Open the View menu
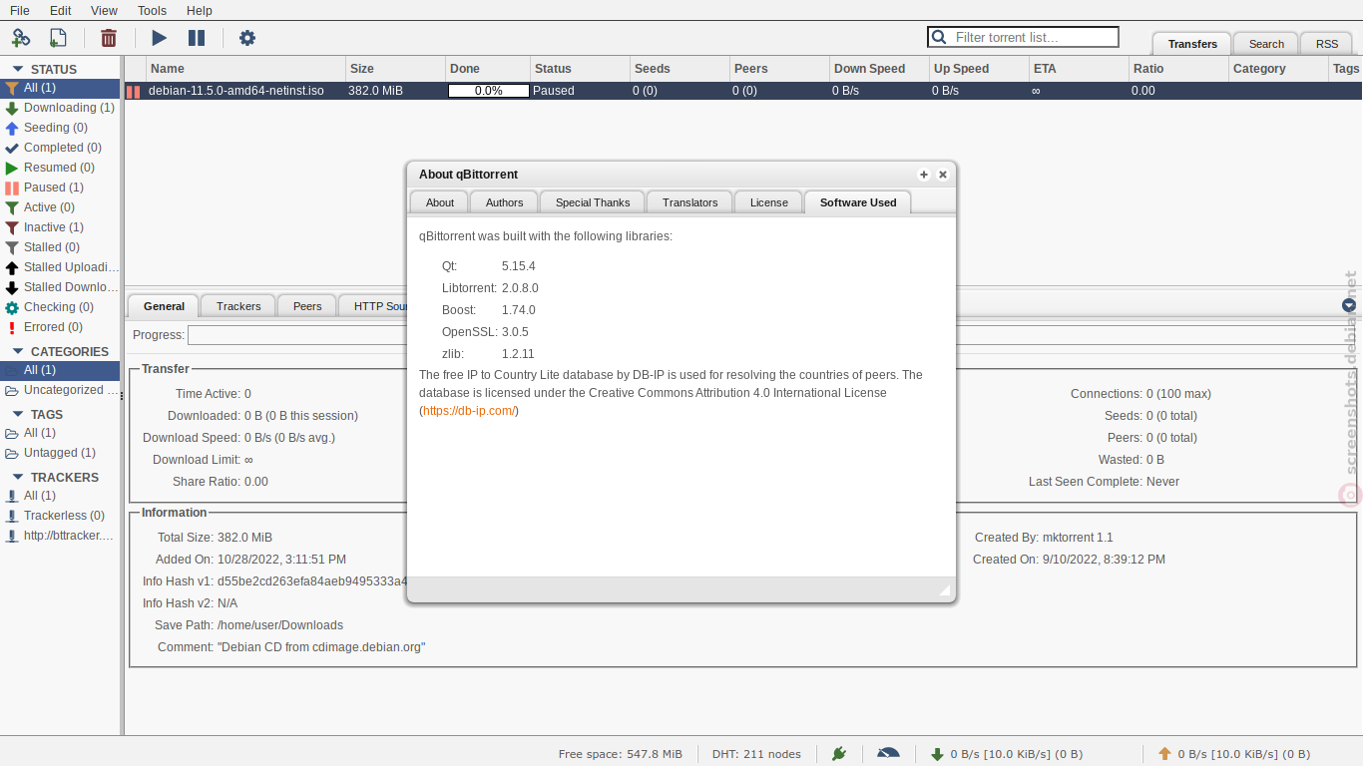This screenshot has width=1363, height=766. (104, 10)
